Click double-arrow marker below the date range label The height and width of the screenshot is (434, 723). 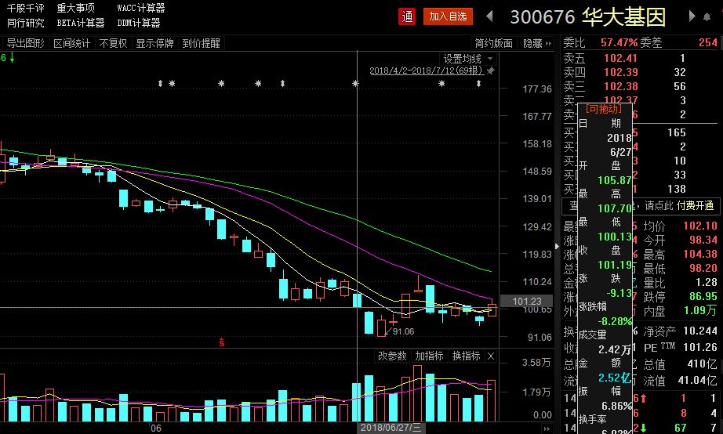pyautogui.click(x=478, y=83)
